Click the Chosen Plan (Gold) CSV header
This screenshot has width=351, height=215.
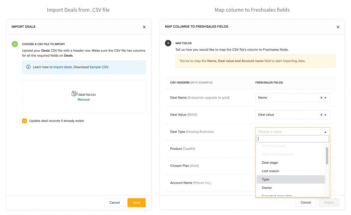point(184,166)
